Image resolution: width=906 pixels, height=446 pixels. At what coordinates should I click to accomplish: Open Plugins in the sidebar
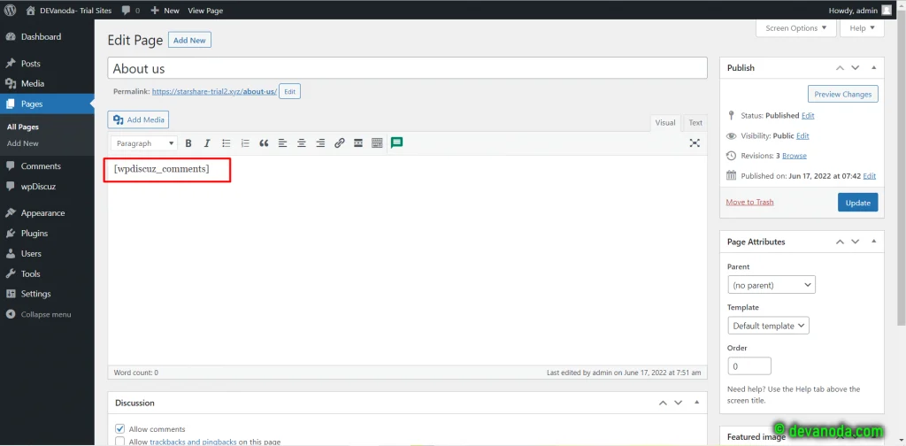(x=47, y=234)
